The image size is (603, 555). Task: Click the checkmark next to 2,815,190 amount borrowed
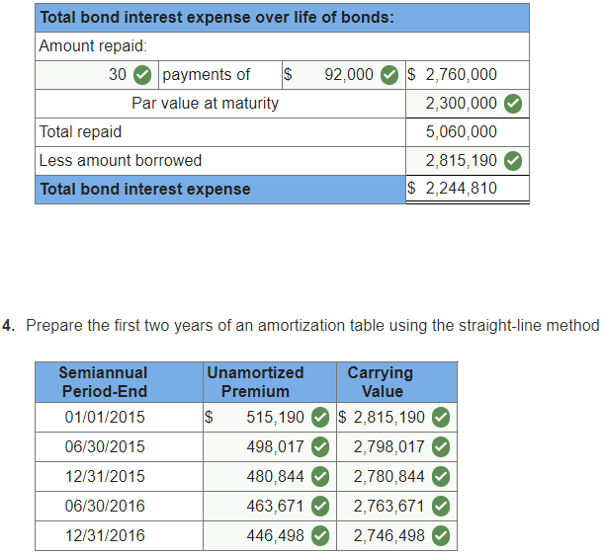[513, 160]
